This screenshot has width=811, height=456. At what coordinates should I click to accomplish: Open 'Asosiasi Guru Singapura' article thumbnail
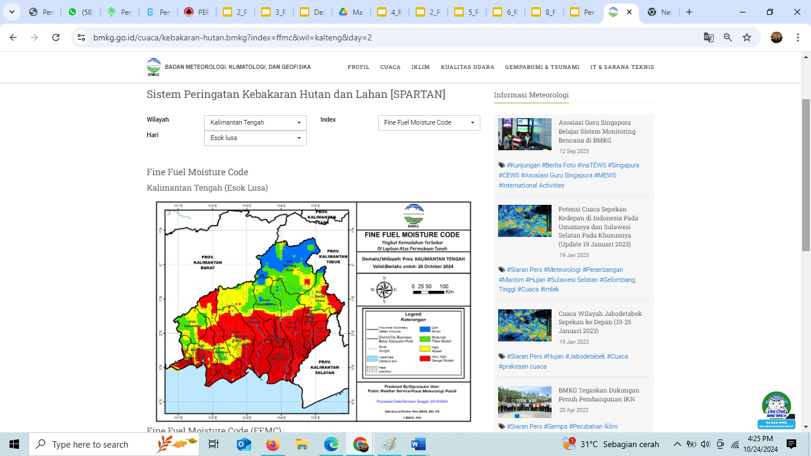[525, 134]
